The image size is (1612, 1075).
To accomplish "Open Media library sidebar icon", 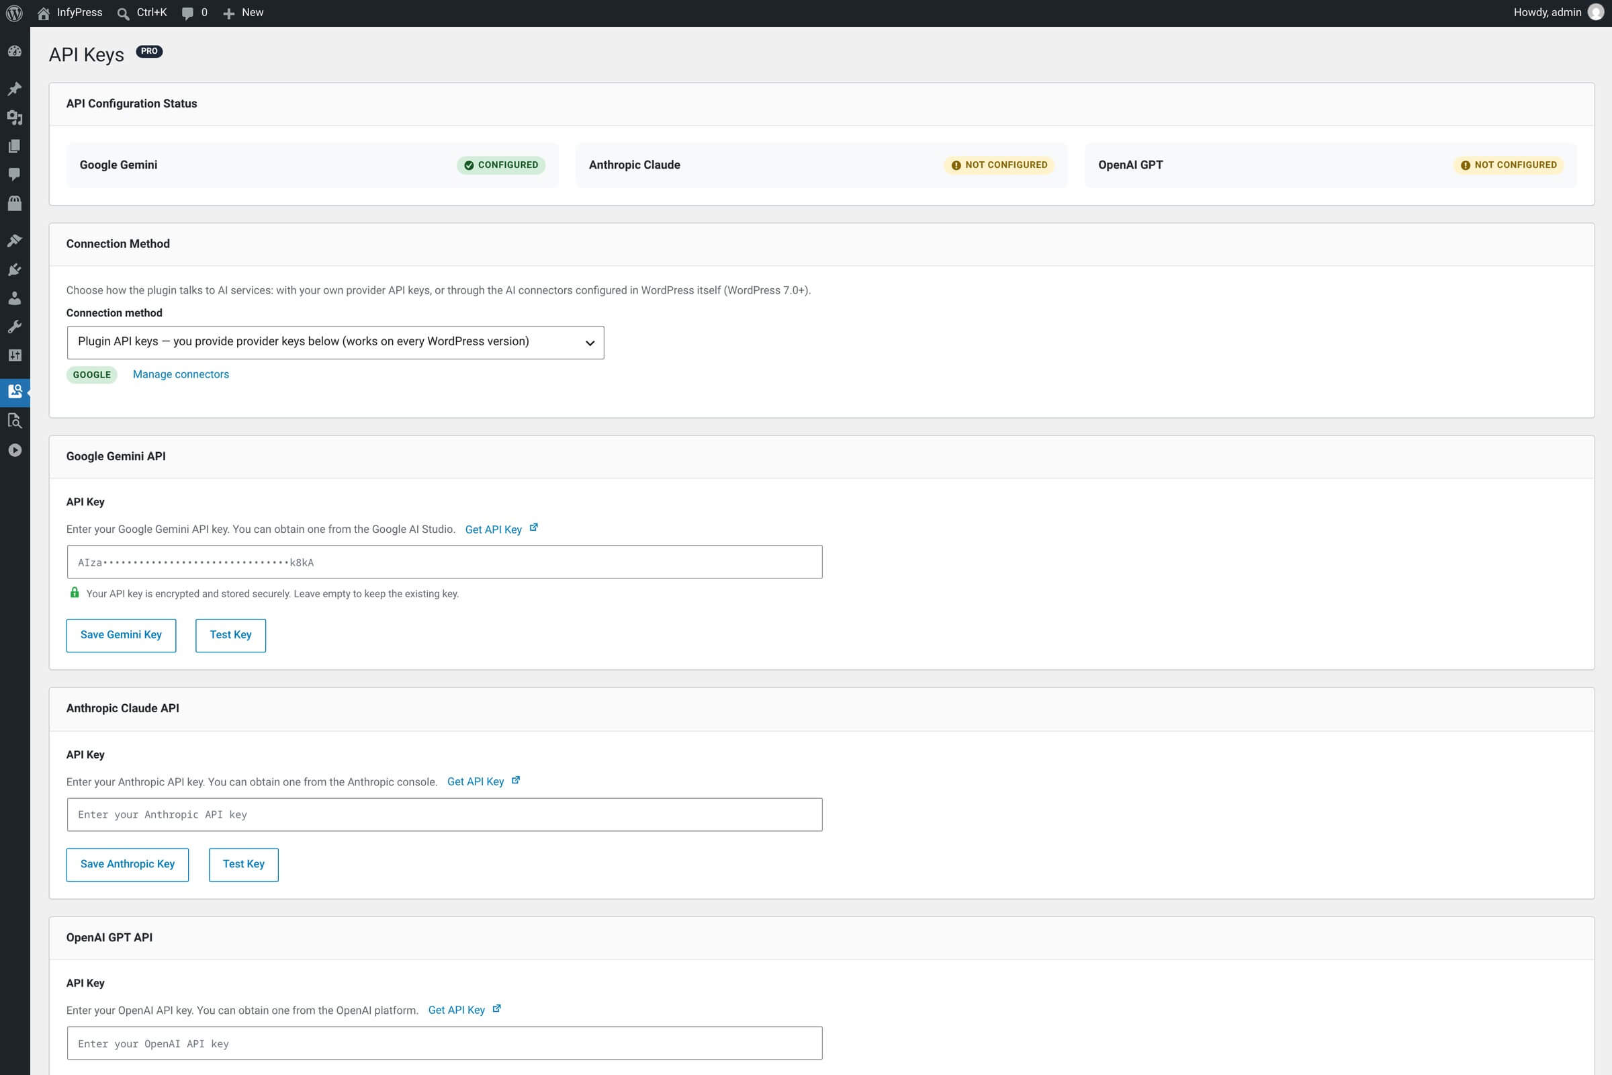I will point(14,118).
